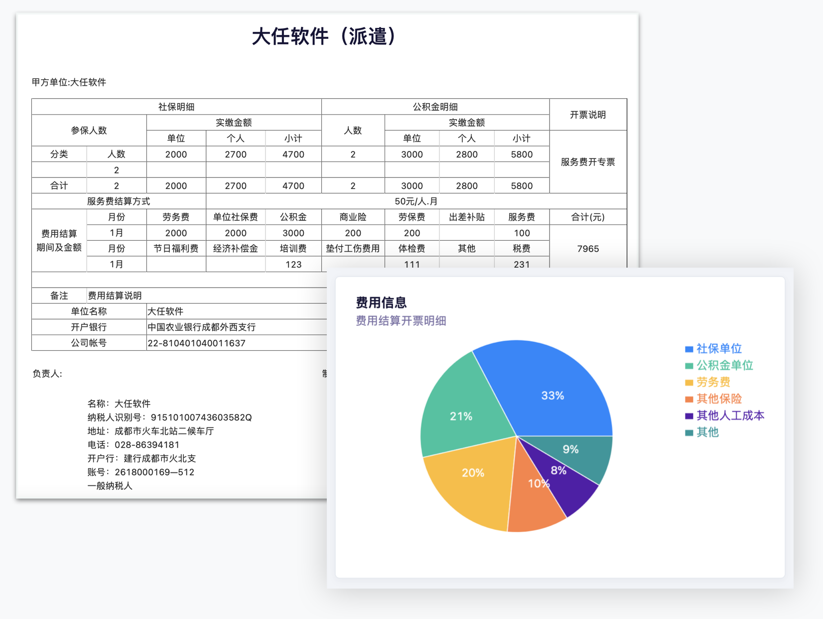Select the 体检费 column header
823x619 pixels.
[412, 249]
